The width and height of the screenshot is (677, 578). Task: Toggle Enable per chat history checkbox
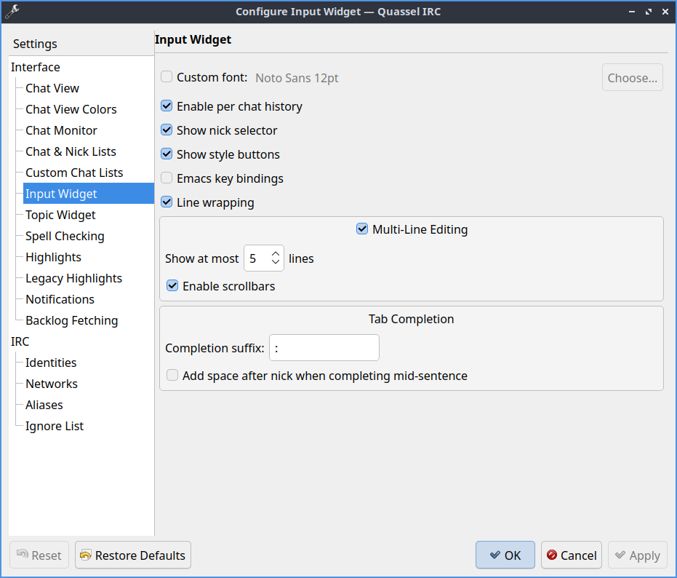tap(167, 106)
